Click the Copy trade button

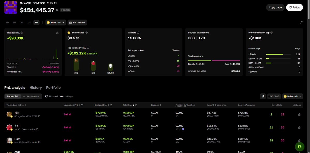275,7
